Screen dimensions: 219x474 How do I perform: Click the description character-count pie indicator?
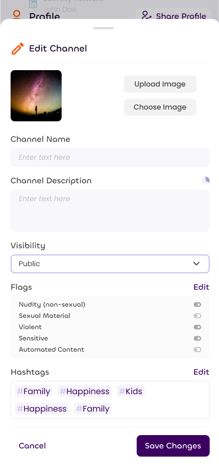pos(205,181)
